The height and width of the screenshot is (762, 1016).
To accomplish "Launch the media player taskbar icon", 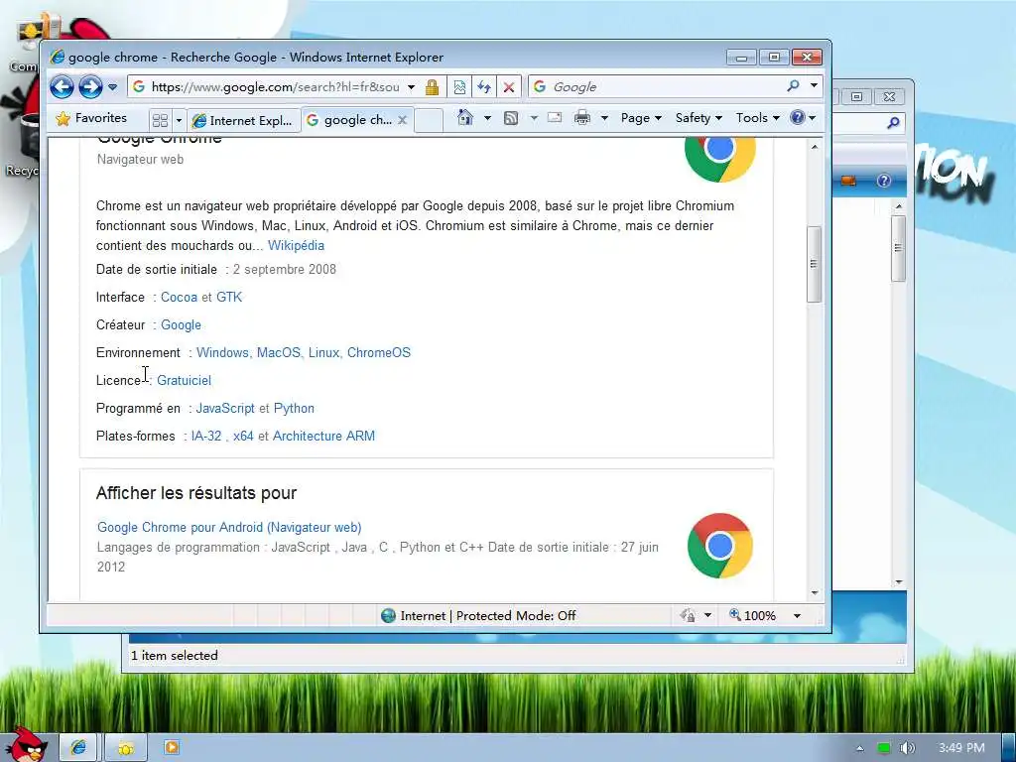I will [x=172, y=748].
